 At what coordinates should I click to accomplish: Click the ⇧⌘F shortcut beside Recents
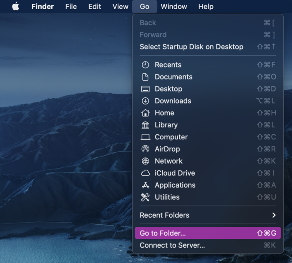point(266,65)
